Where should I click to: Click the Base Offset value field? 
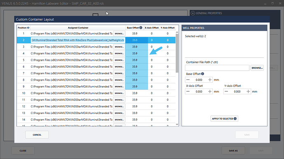[199, 79]
